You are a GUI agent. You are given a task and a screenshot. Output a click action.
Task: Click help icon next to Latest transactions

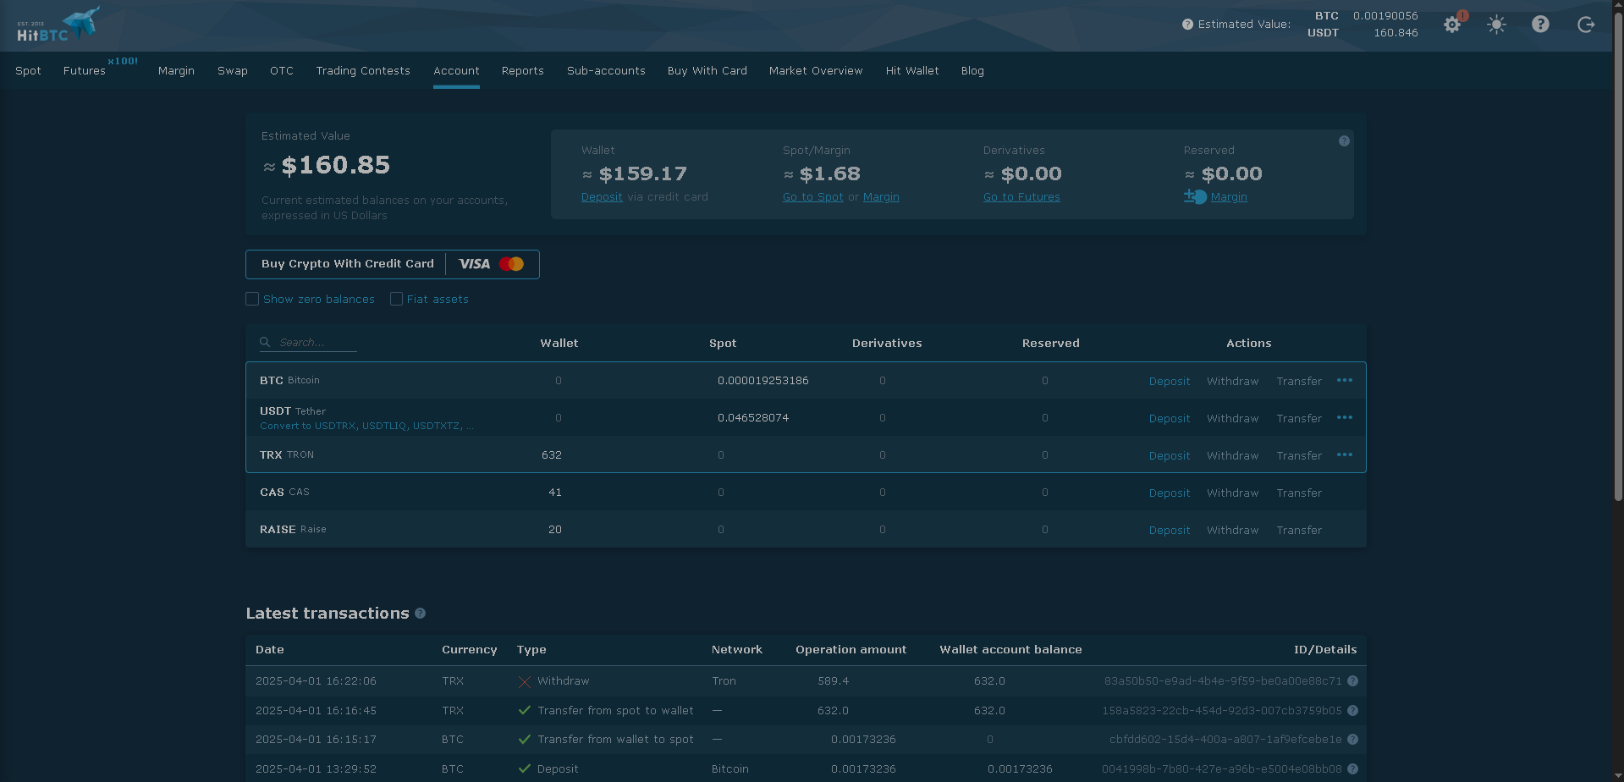click(420, 614)
